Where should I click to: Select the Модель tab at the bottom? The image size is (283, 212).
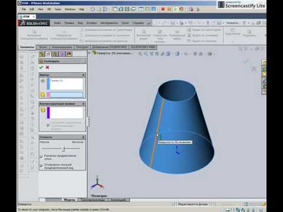tap(70, 200)
